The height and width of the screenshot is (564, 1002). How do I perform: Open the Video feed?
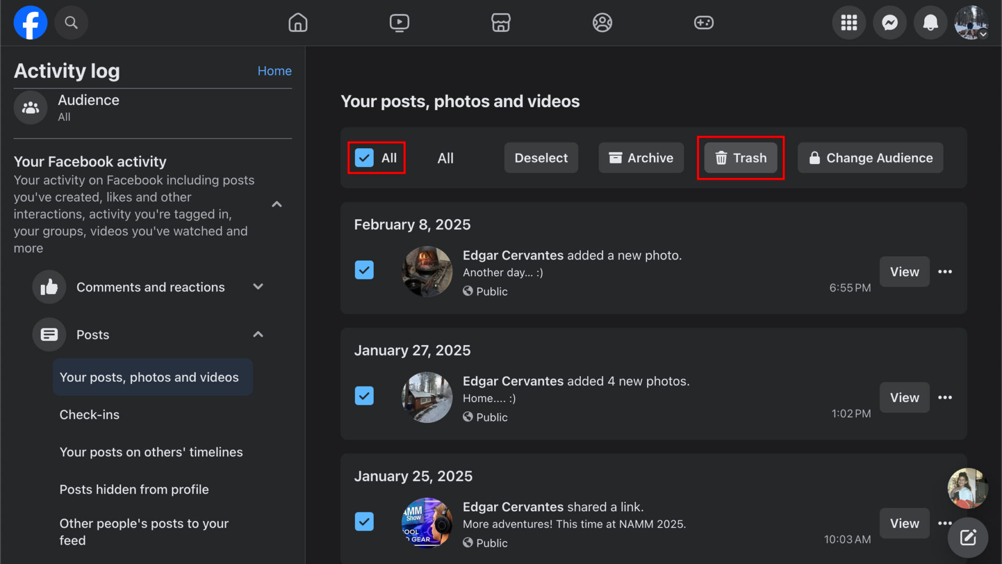click(399, 22)
